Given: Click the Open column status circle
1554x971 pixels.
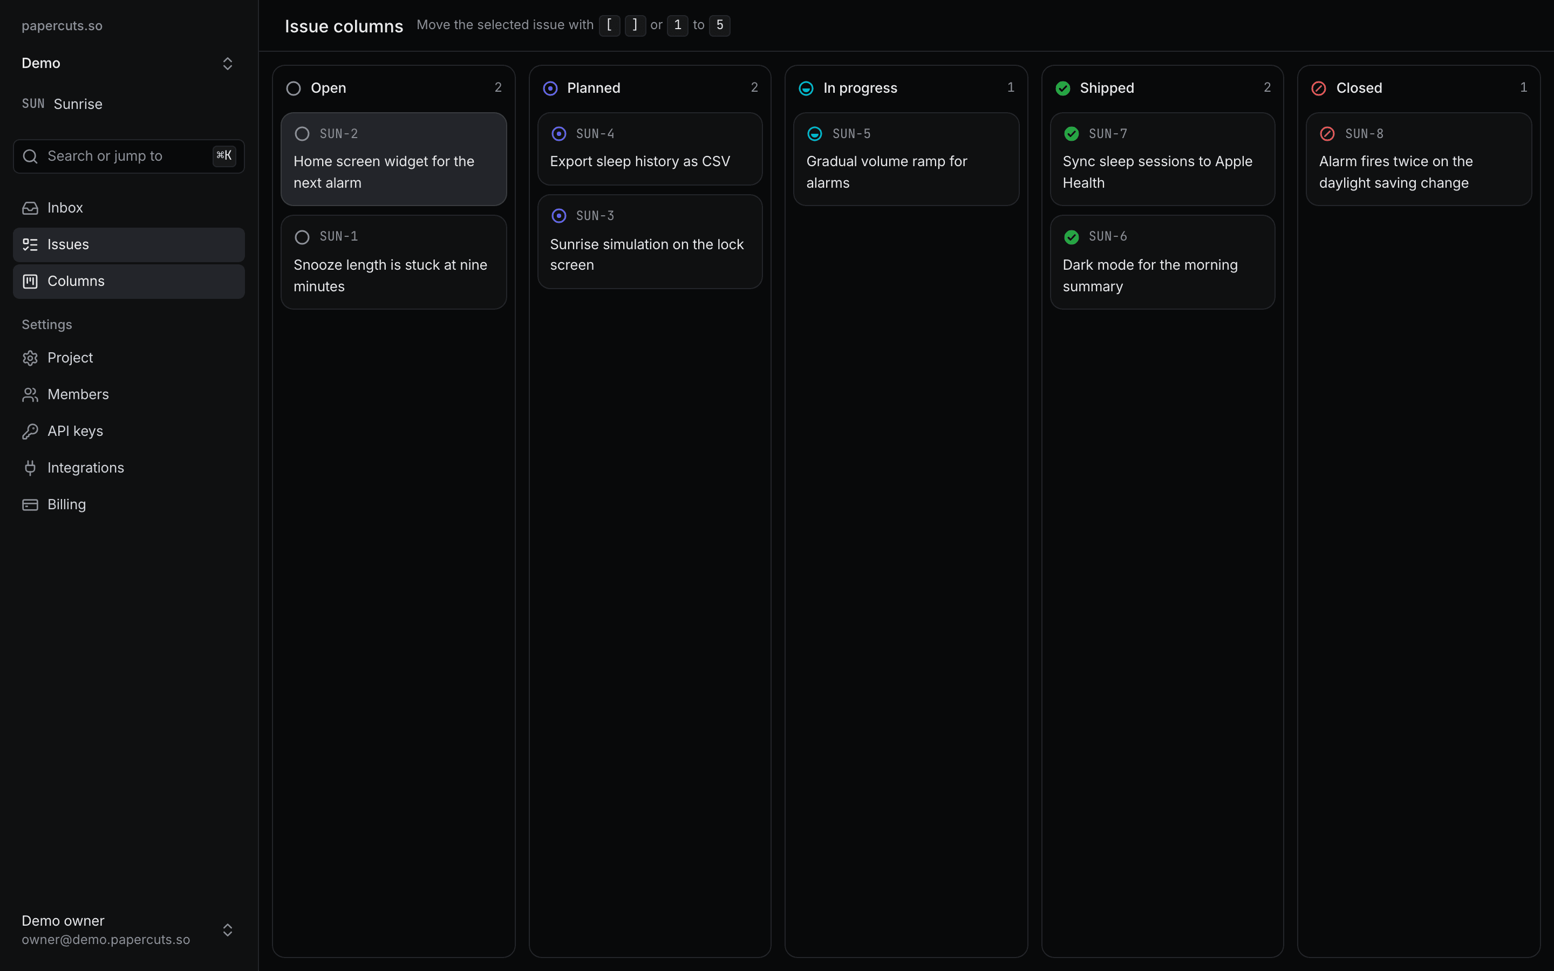Looking at the screenshot, I should [294, 88].
